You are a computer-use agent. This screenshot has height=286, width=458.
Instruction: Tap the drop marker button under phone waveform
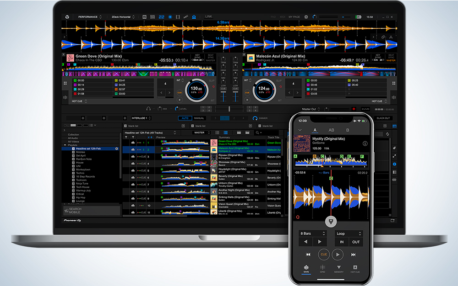pos(331,222)
